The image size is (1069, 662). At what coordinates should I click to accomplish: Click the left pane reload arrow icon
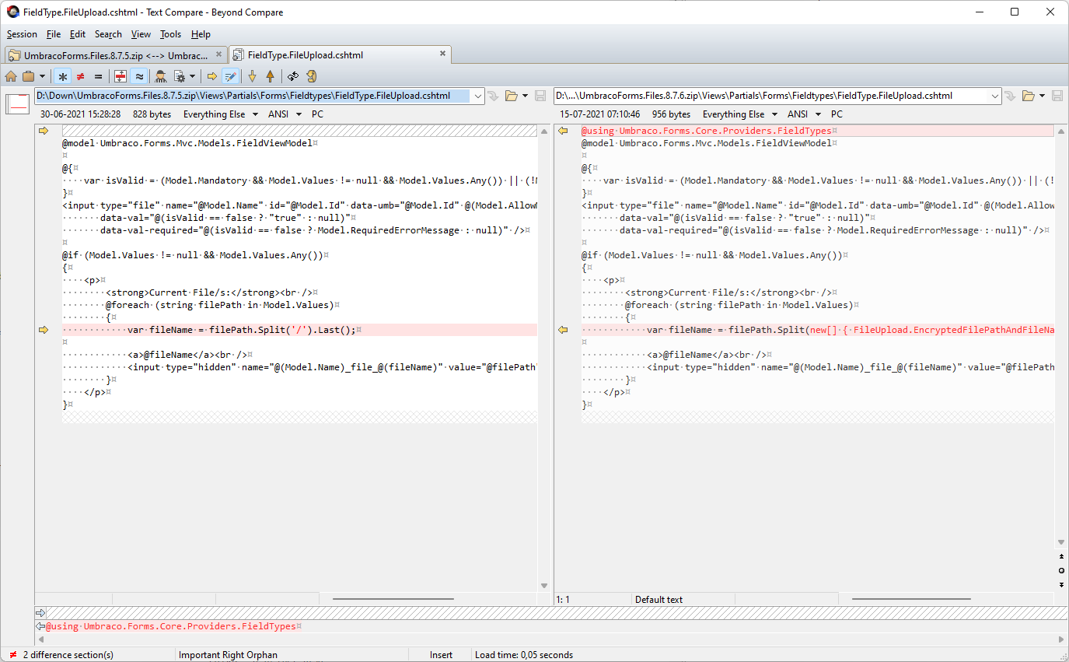(493, 96)
